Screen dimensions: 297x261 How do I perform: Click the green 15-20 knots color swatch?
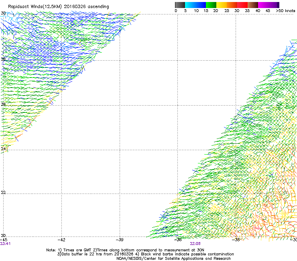[x=211, y=5]
